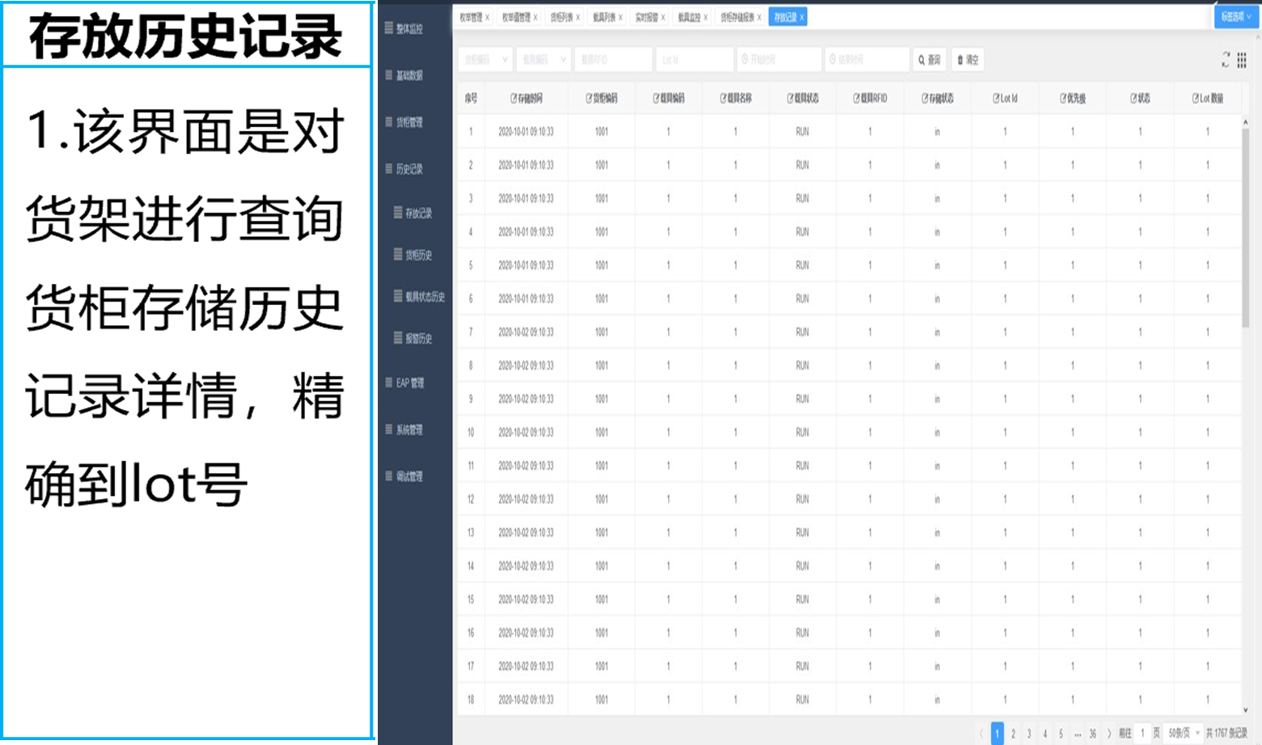Click the 开始时间 start date field
1262x745 pixels.
(778, 60)
